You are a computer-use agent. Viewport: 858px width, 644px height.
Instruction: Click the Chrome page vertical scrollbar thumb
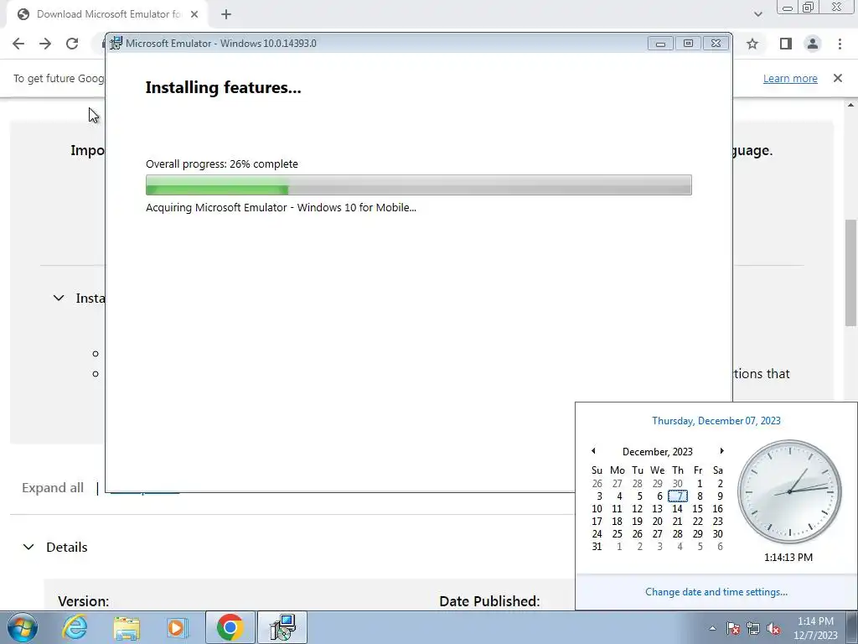(851, 273)
